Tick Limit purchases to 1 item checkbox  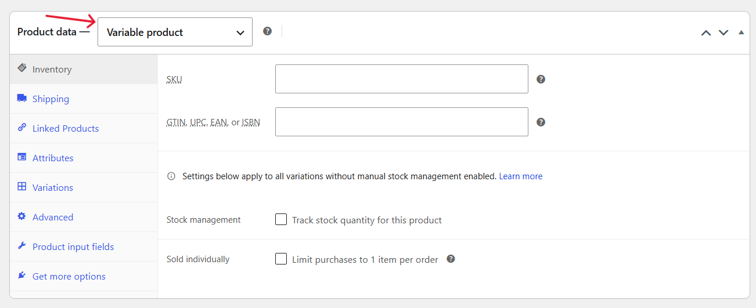point(281,259)
